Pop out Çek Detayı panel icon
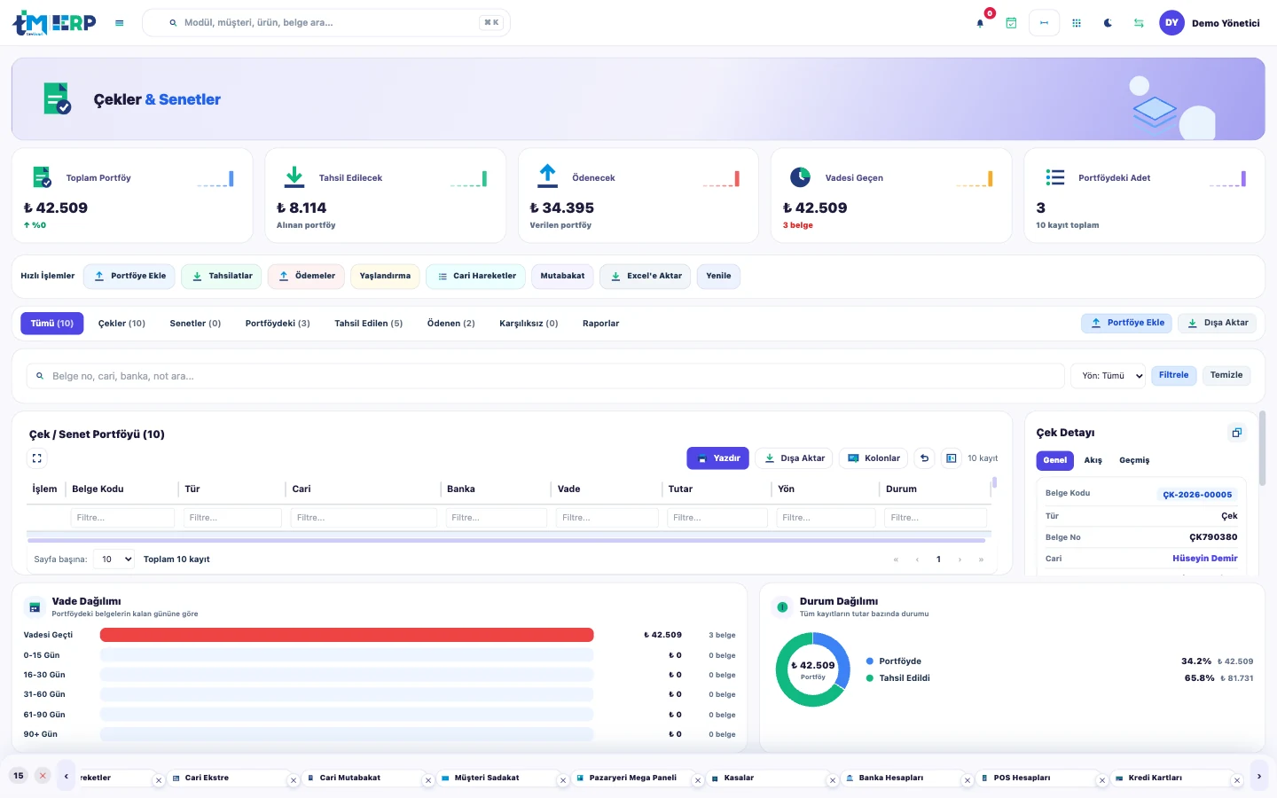The height and width of the screenshot is (798, 1277). (x=1237, y=433)
